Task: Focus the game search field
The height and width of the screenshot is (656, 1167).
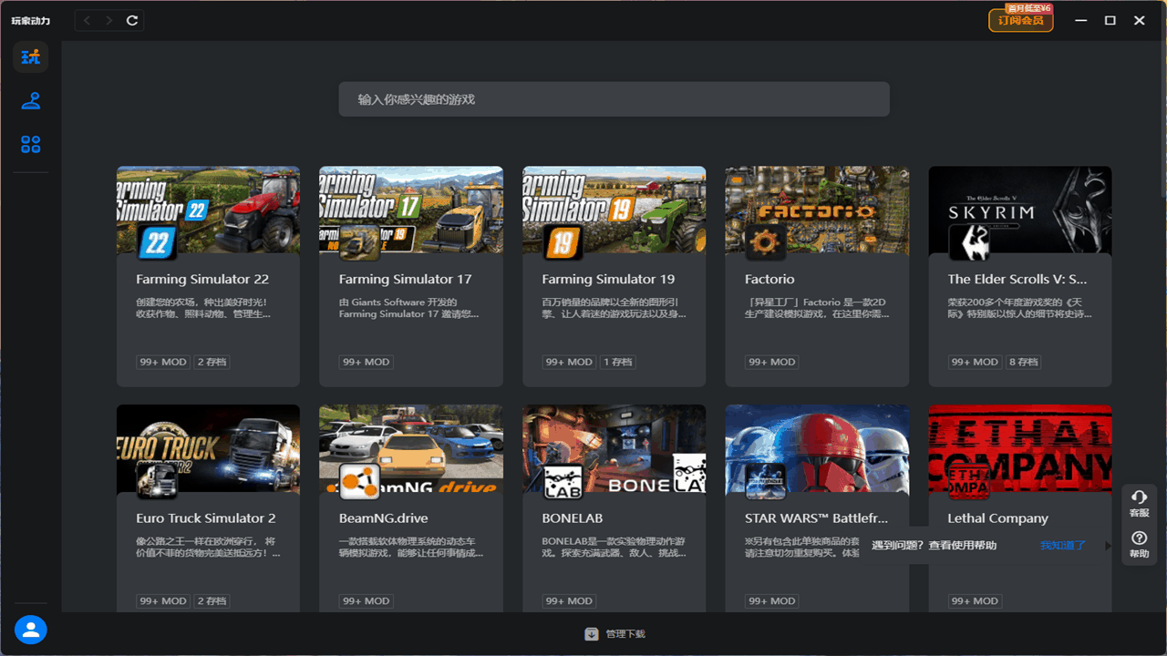Action: pyautogui.click(x=614, y=99)
